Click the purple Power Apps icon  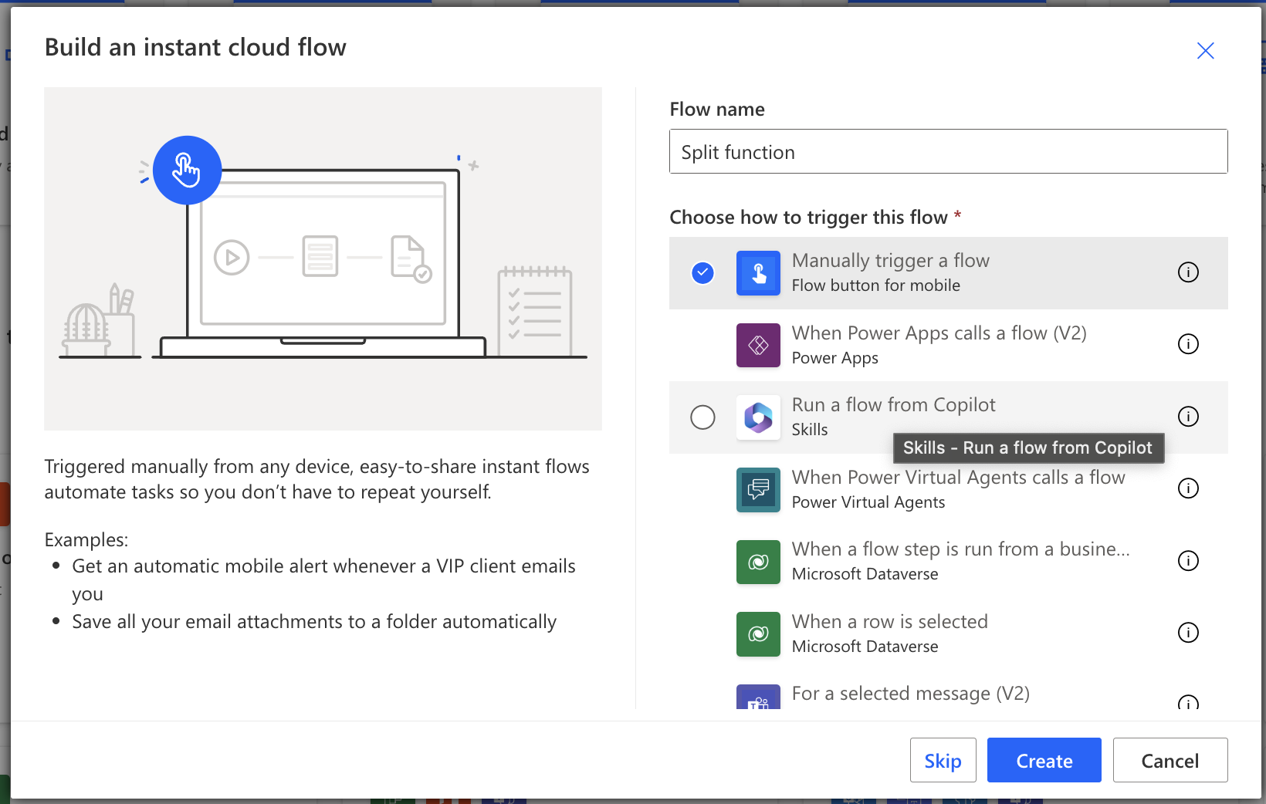tap(758, 345)
